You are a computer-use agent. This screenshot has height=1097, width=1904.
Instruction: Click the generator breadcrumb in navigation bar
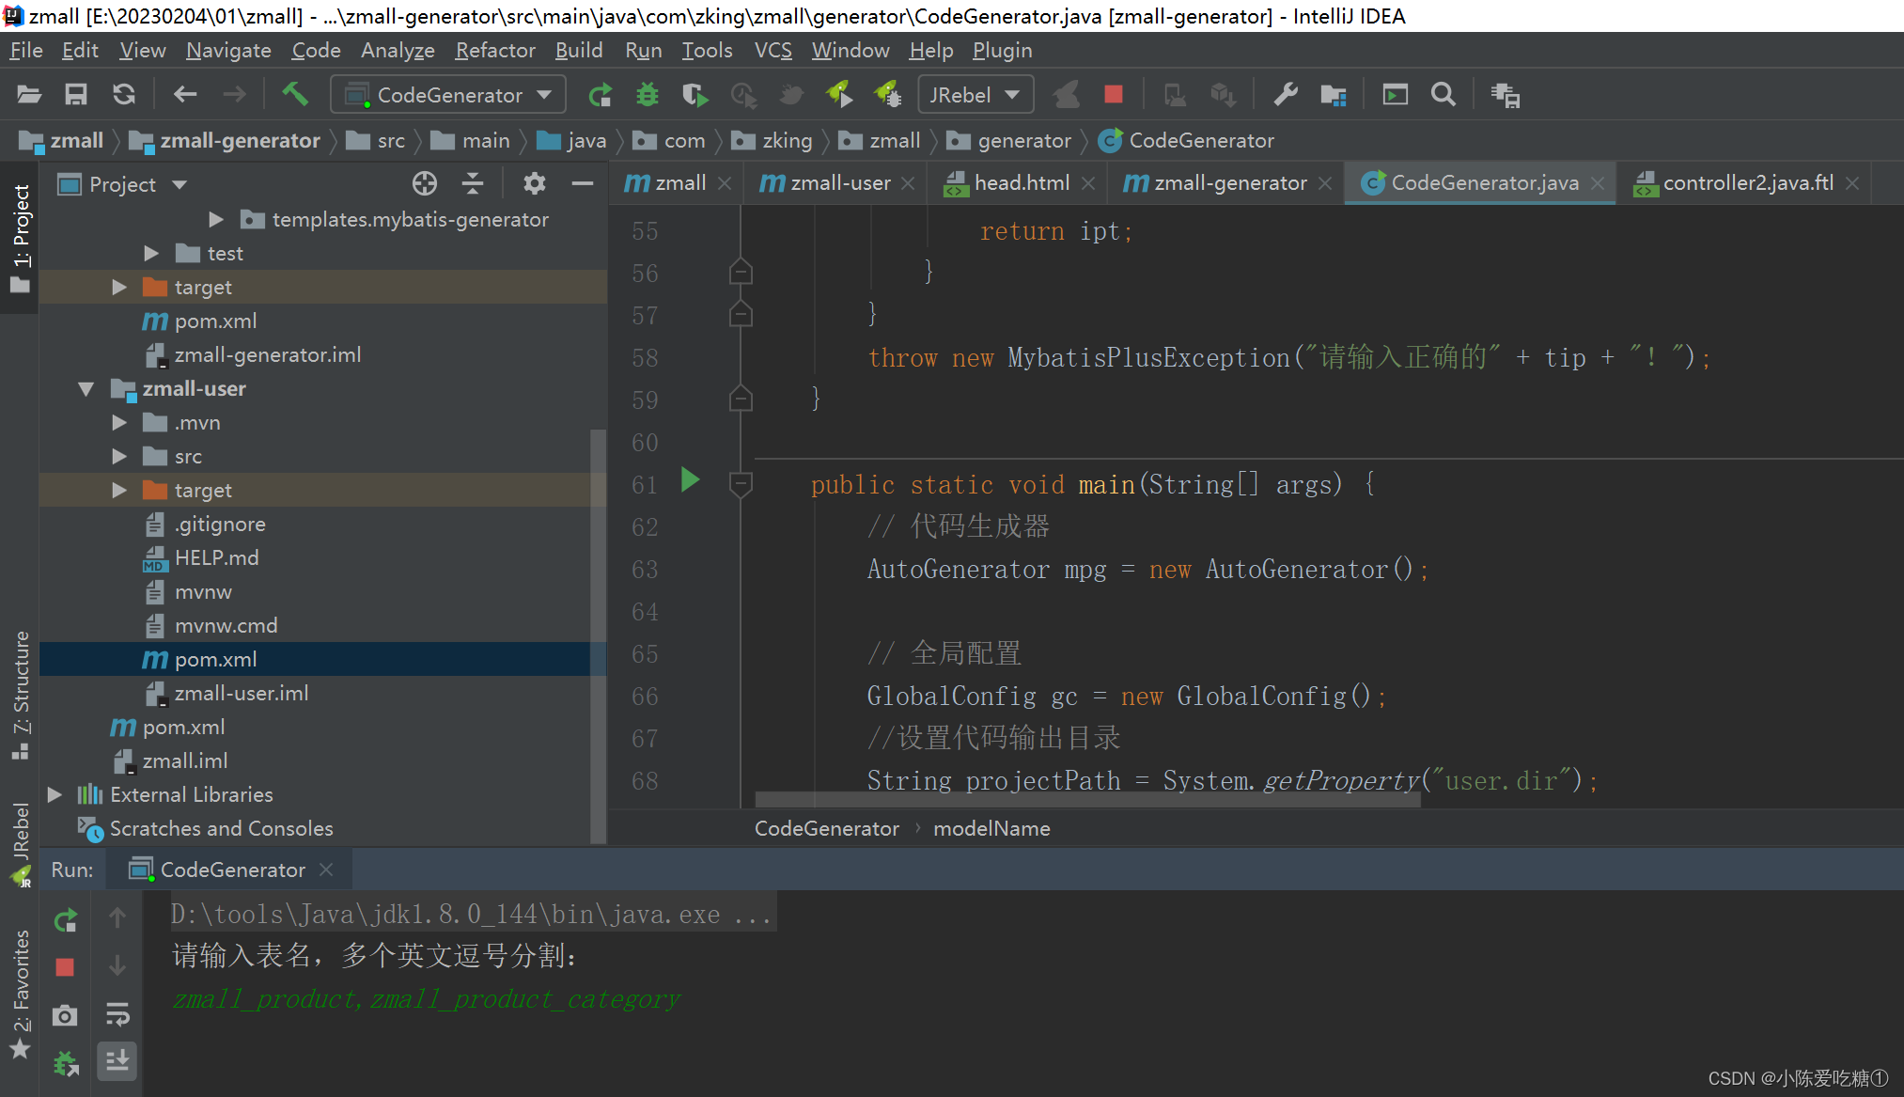(1023, 141)
